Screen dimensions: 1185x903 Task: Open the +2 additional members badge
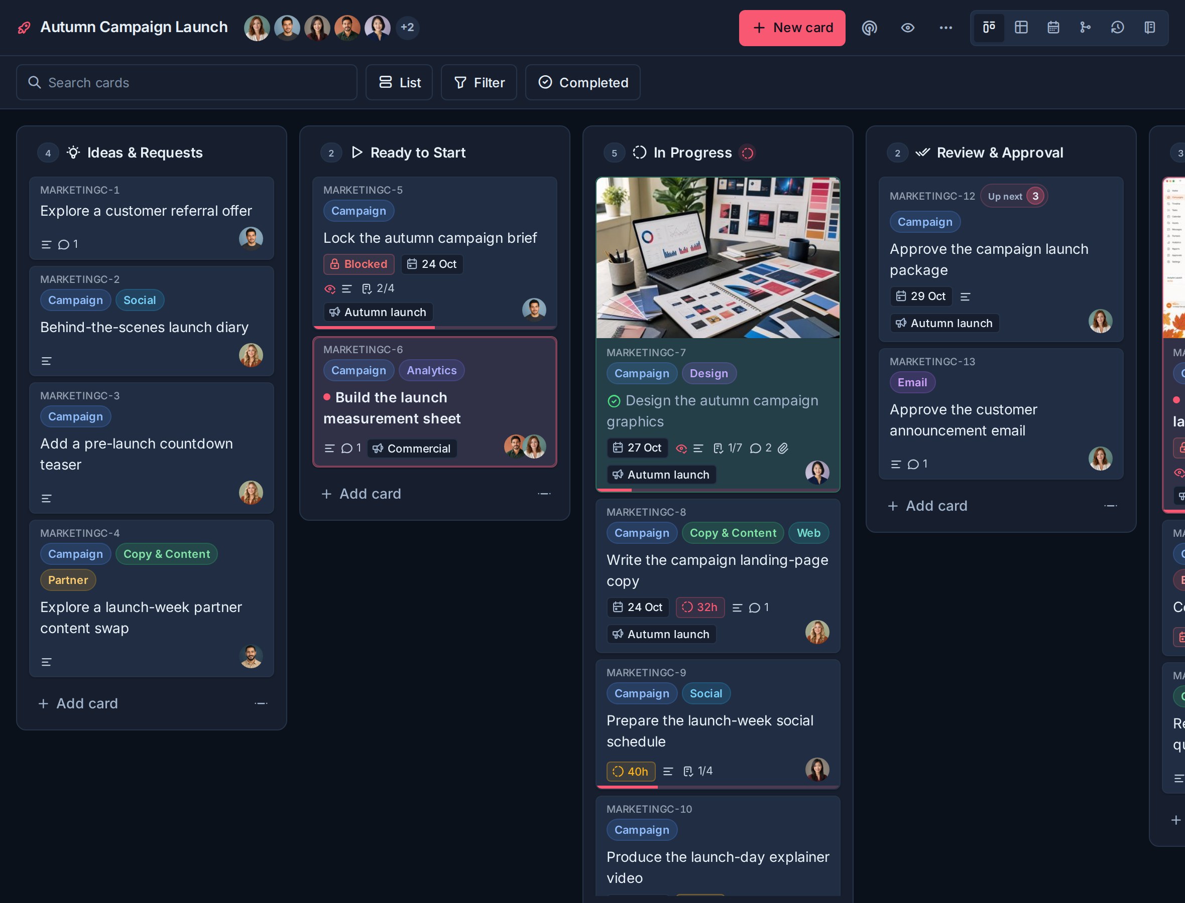click(x=407, y=28)
